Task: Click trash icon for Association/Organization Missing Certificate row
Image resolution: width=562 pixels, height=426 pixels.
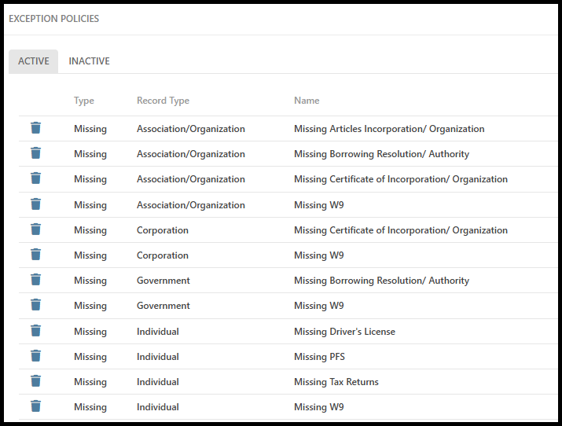Action: pyautogui.click(x=35, y=178)
